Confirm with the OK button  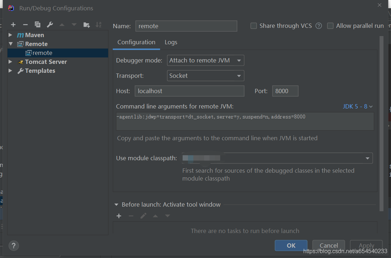(291, 246)
